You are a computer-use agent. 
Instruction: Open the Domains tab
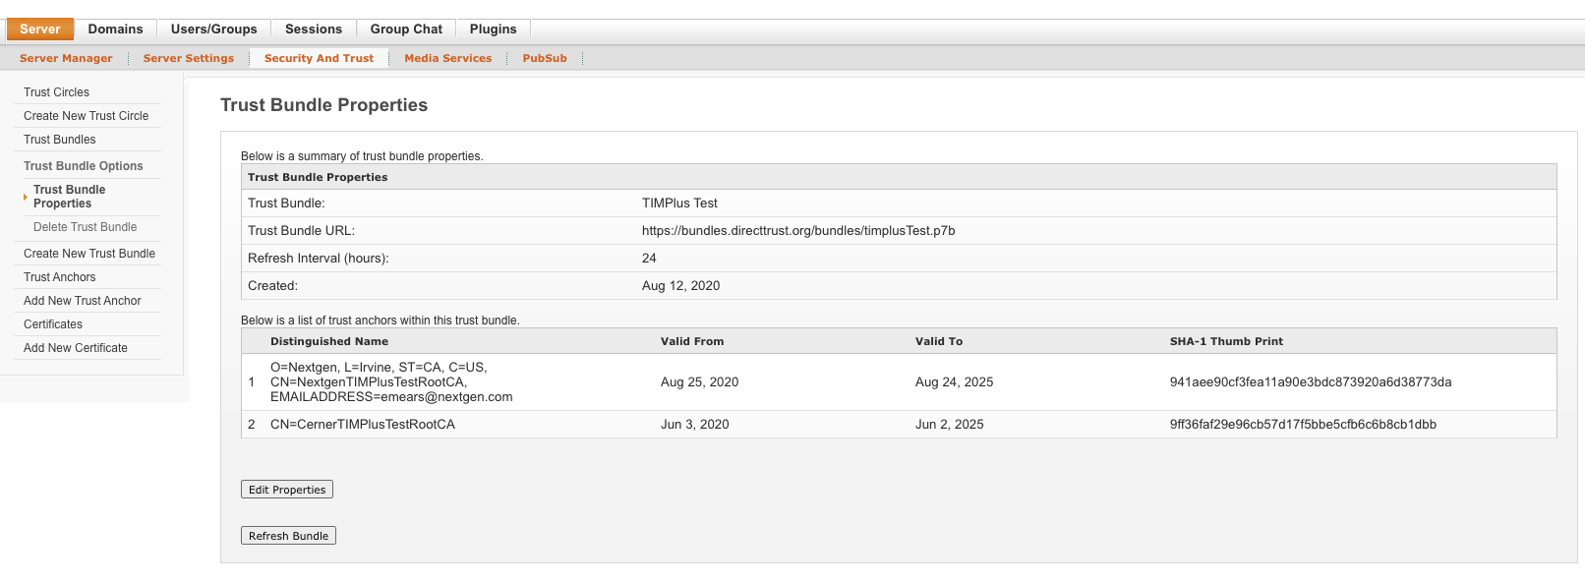[115, 29]
